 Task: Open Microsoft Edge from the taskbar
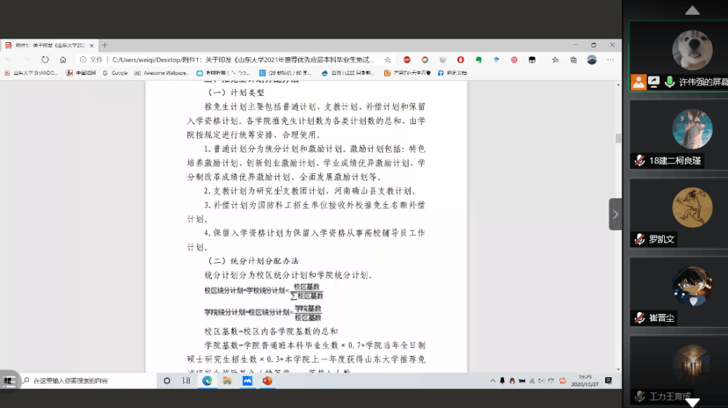207,381
